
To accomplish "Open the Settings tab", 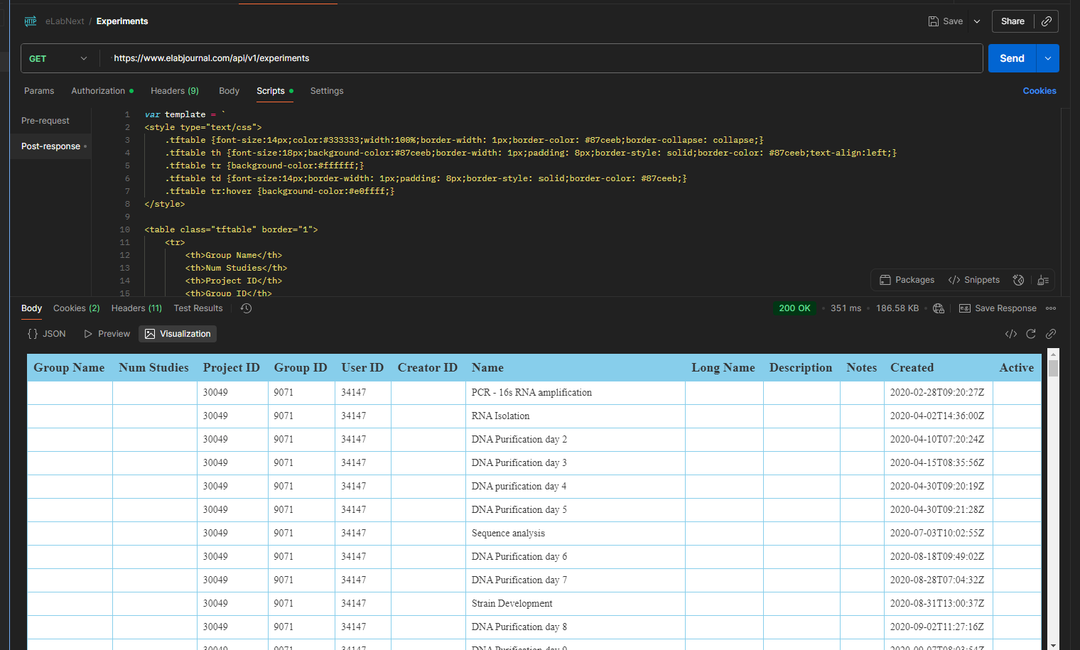I will (327, 91).
